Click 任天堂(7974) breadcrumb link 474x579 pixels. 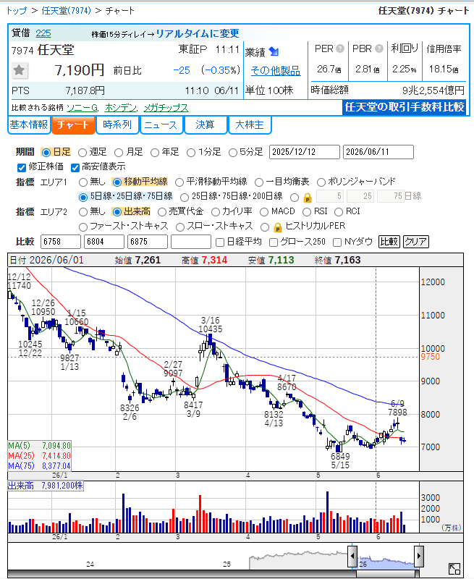pyautogui.click(x=67, y=11)
